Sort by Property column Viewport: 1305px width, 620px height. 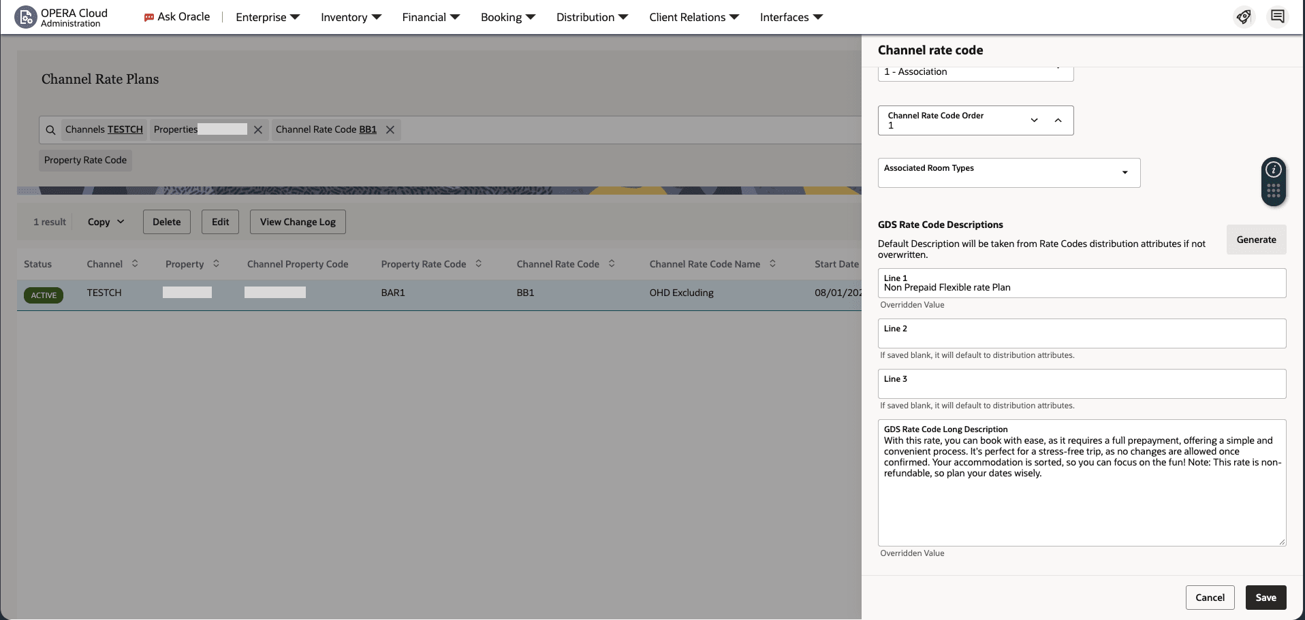click(x=216, y=263)
